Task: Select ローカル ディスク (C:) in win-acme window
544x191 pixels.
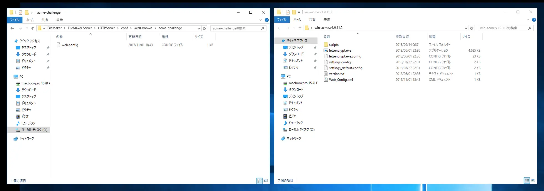Action: click(x=301, y=130)
